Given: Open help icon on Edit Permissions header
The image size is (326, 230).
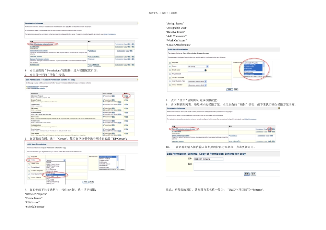Looking at the screenshot, I should pos(137,79).
